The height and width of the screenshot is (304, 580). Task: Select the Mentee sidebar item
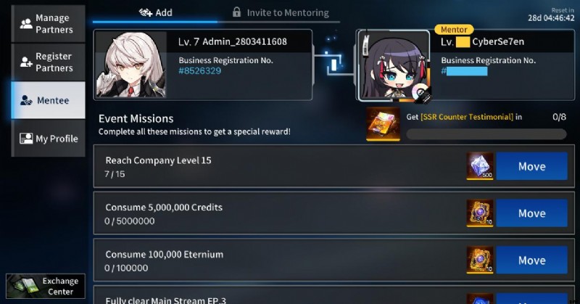[49, 100]
